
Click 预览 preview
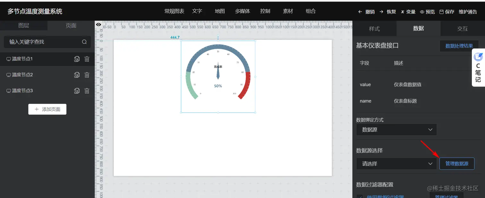tap(428, 12)
